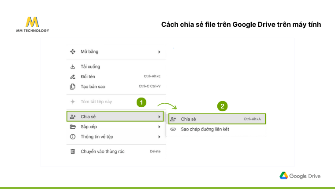Viewport: 335px width, 189px height.
Task: Click the sparkle icon beside Tóm tắt tệp này
Action: click(x=73, y=102)
